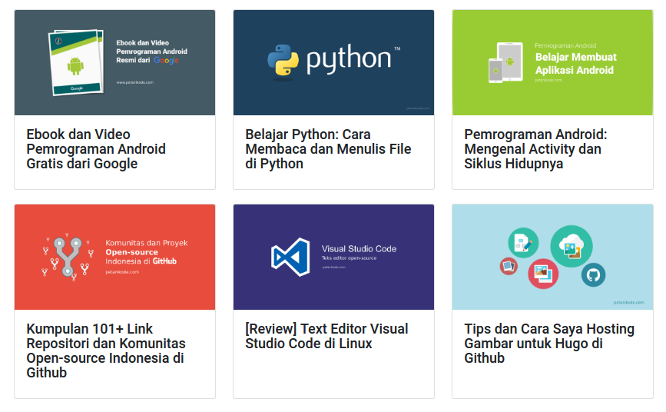Click the Android ebook cover graphic
666x412 pixels.
(x=77, y=62)
